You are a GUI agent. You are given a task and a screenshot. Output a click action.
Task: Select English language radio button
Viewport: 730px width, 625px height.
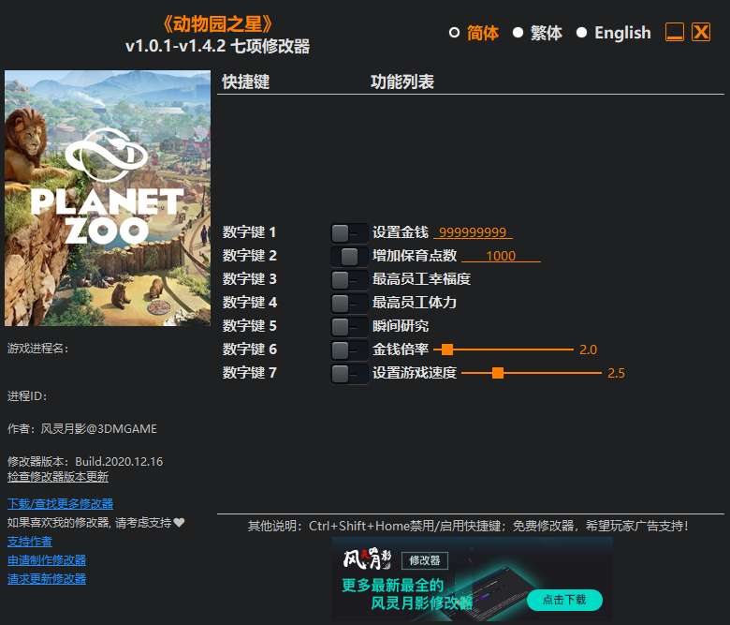[x=581, y=33]
